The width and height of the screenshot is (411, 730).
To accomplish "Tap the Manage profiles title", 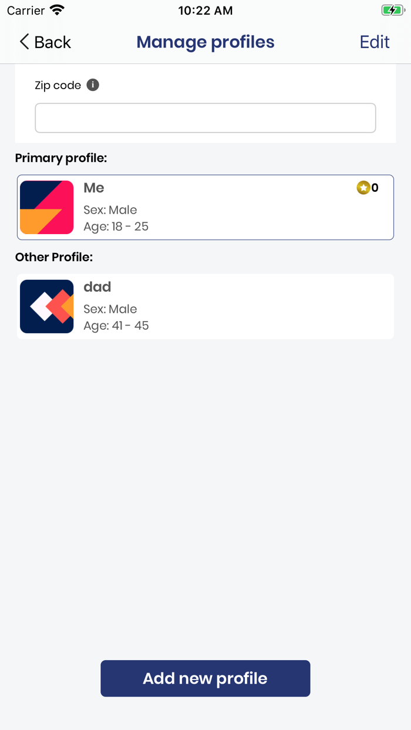I will tap(206, 42).
